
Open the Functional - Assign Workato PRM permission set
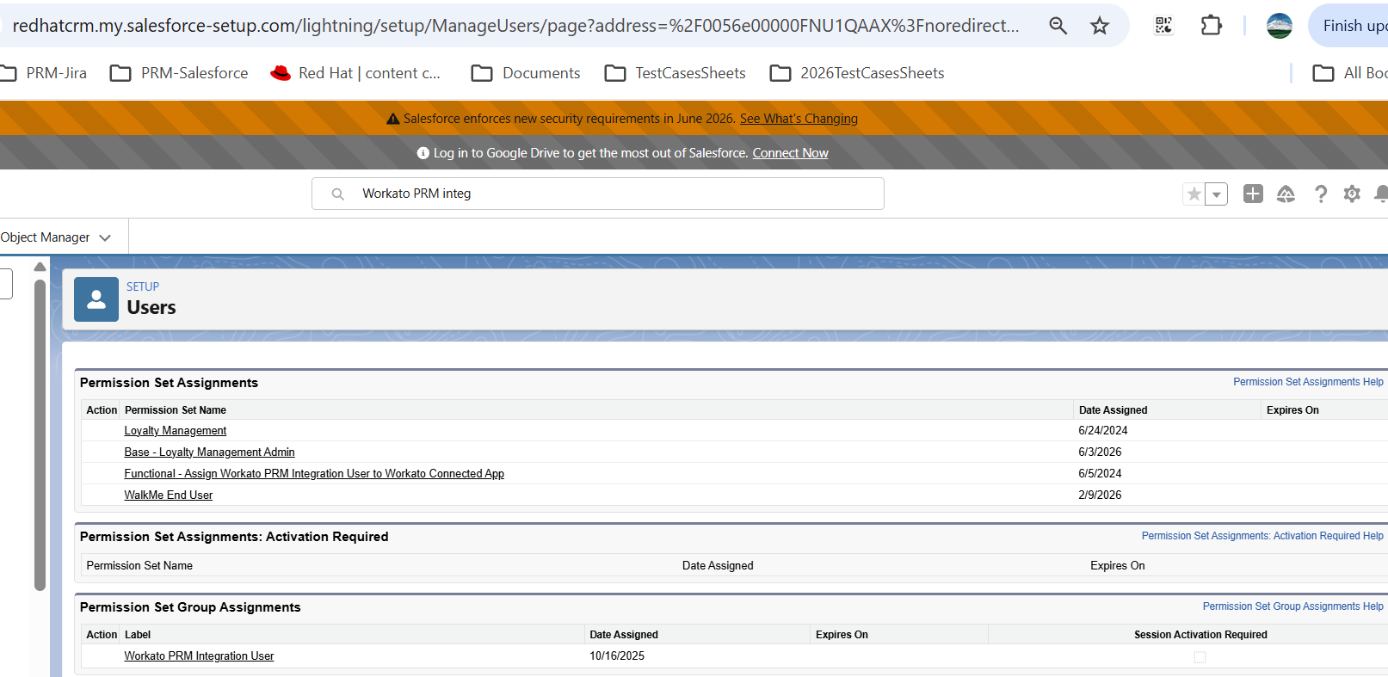point(314,474)
